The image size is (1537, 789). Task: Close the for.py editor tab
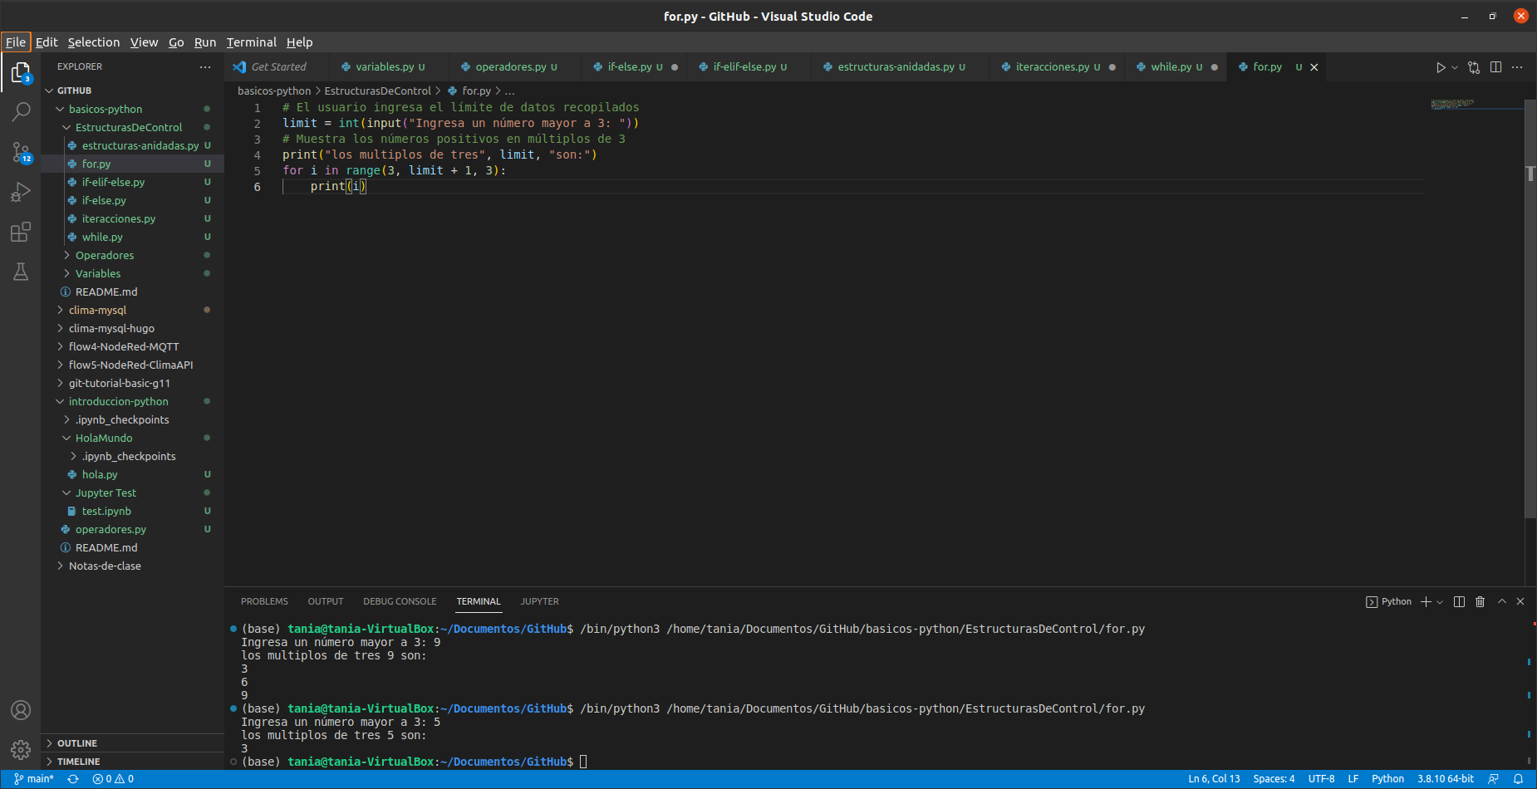click(1314, 67)
